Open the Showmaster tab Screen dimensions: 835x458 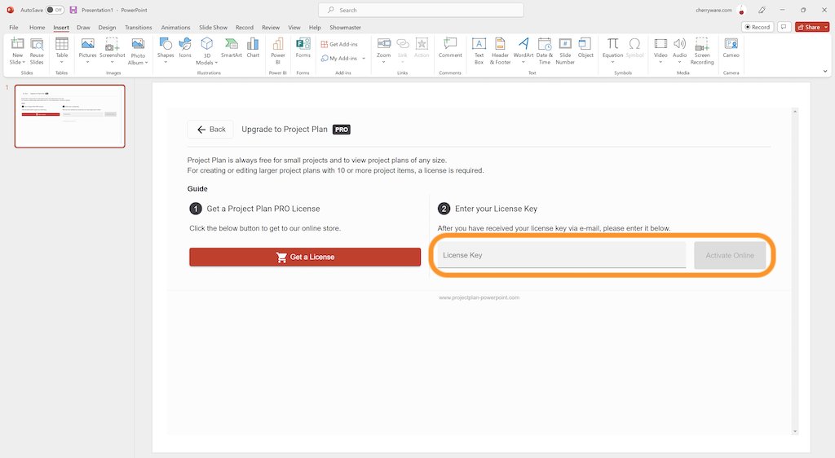pyautogui.click(x=345, y=27)
